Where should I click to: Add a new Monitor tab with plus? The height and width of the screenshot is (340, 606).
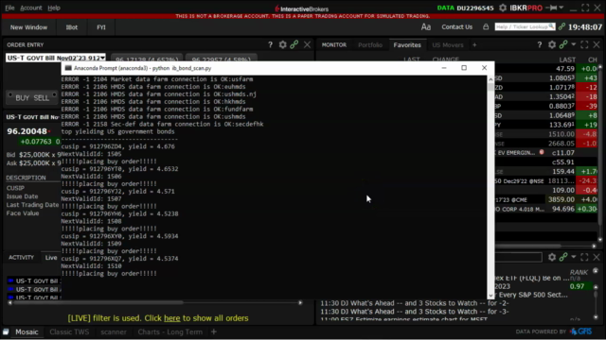pos(474,45)
